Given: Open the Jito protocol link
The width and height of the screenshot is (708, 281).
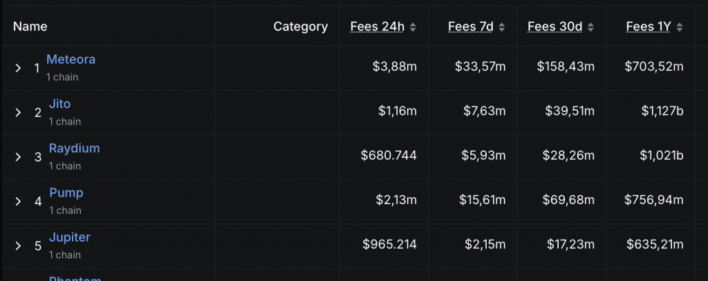Looking at the screenshot, I should click(59, 104).
